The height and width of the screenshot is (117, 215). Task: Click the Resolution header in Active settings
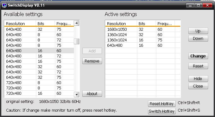pos(121,24)
